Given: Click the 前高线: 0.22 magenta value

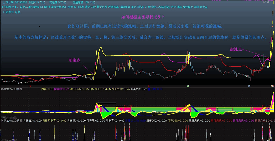Looking at the screenshot, I should [61, 89].
